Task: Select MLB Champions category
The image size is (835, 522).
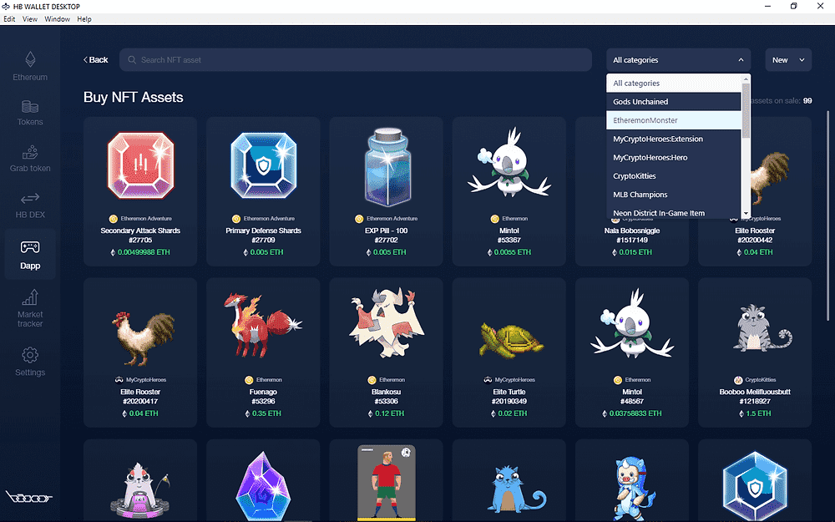Action: click(673, 195)
